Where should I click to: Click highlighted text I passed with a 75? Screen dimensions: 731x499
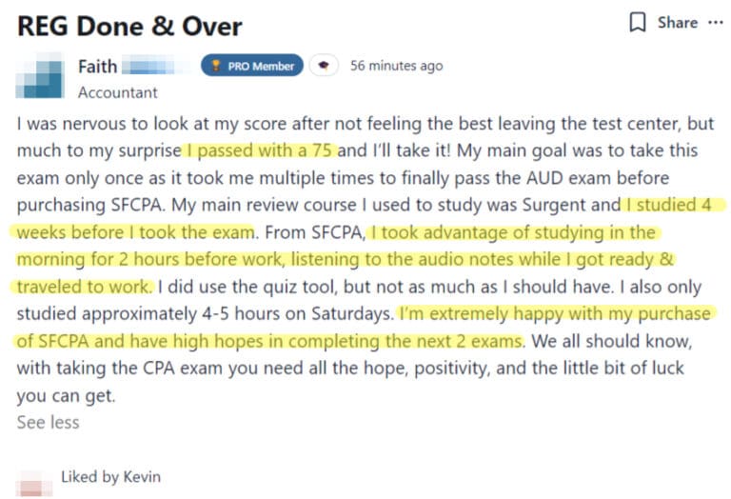point(259,150)
